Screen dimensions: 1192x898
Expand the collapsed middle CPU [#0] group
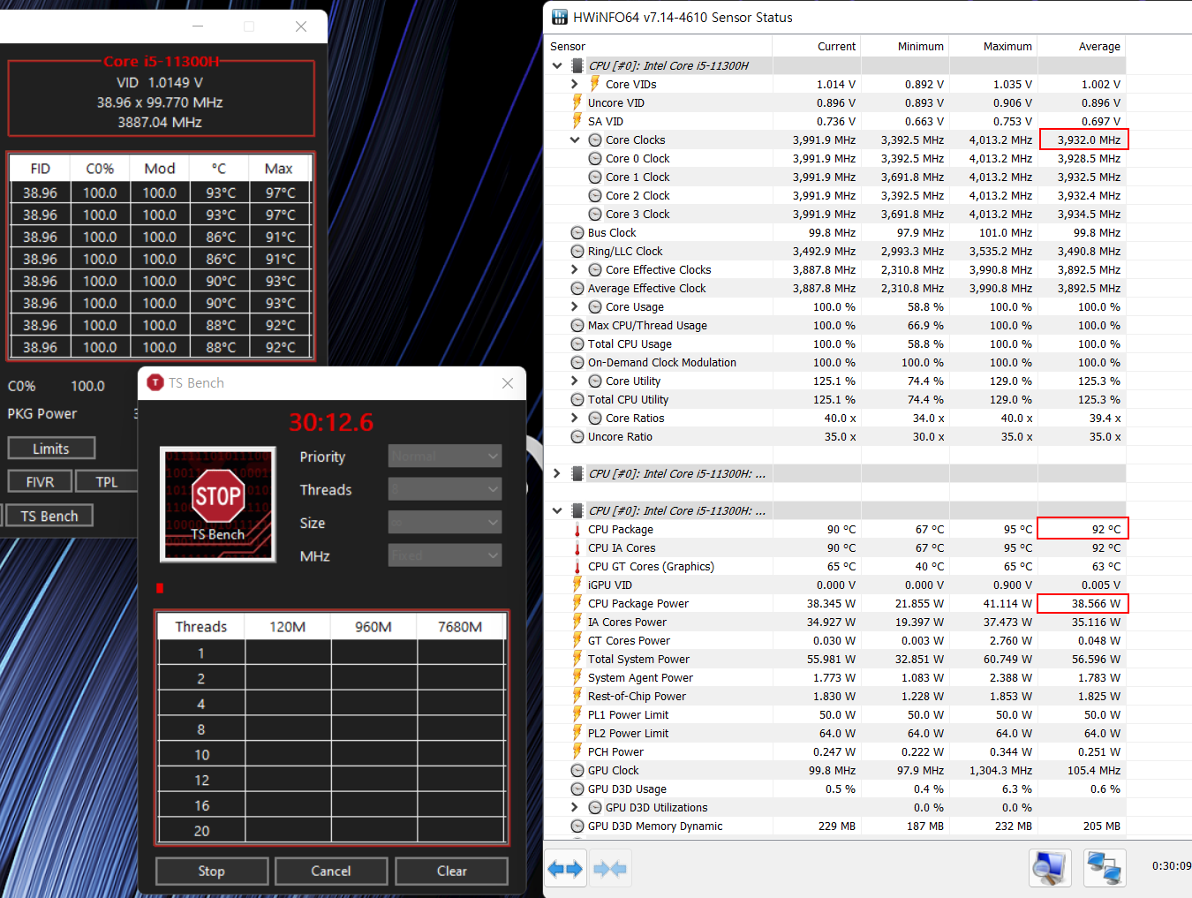pyautogui.click(x=557, y=474)
